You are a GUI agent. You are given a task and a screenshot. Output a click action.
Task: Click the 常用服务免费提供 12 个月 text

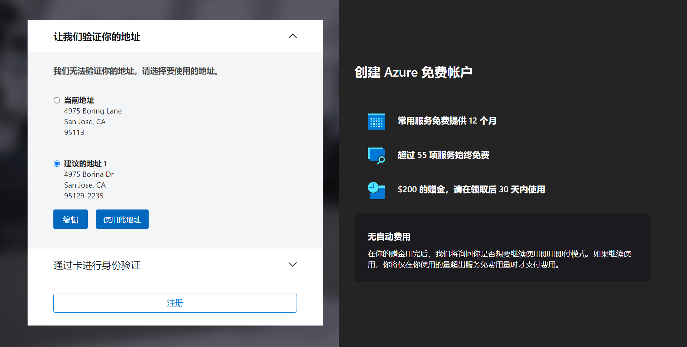pos(447,121)
